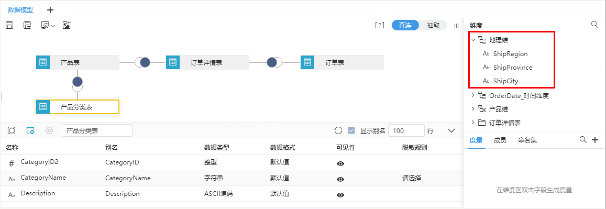This screenshot has height=209, width=606.
Task: Select the ShipProvince field
Action: pos(512,67)
